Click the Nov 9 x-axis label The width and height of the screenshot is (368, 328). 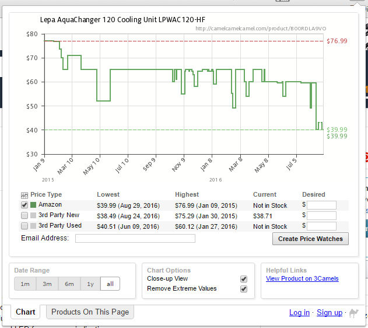pyautogui.click(x=178, y=165)
